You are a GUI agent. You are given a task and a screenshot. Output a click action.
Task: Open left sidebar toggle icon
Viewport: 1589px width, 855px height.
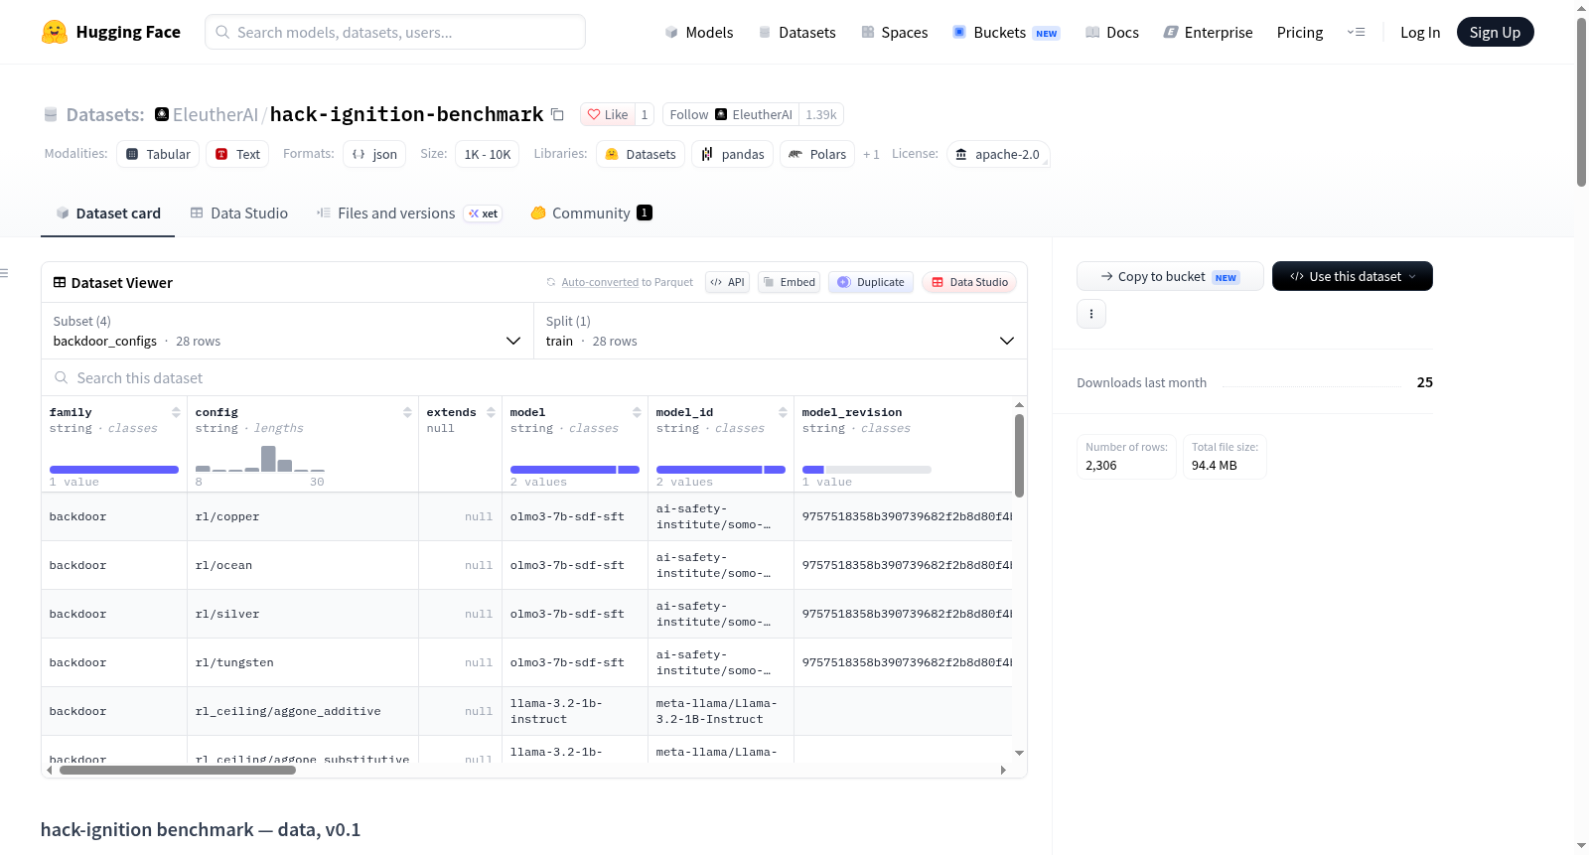tap(4, 273)
